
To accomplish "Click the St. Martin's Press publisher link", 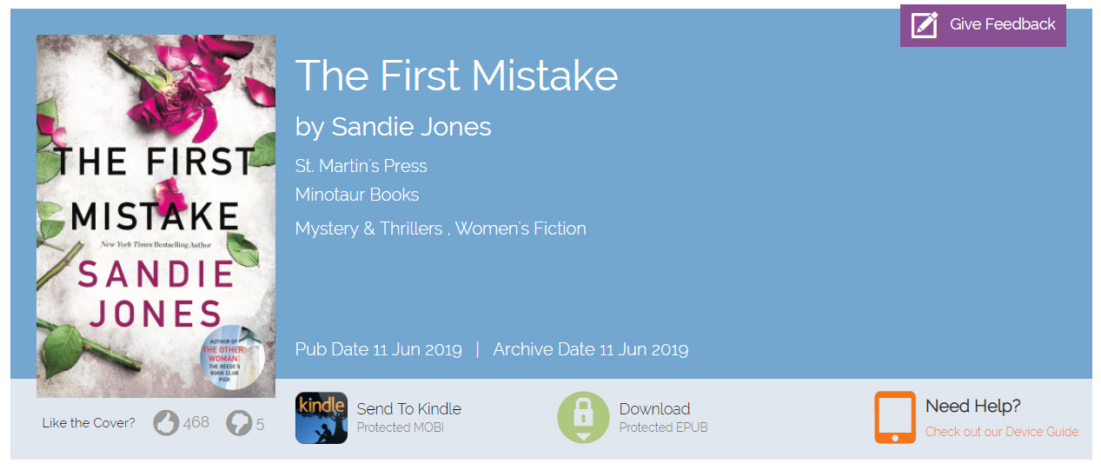I will 361,166.
